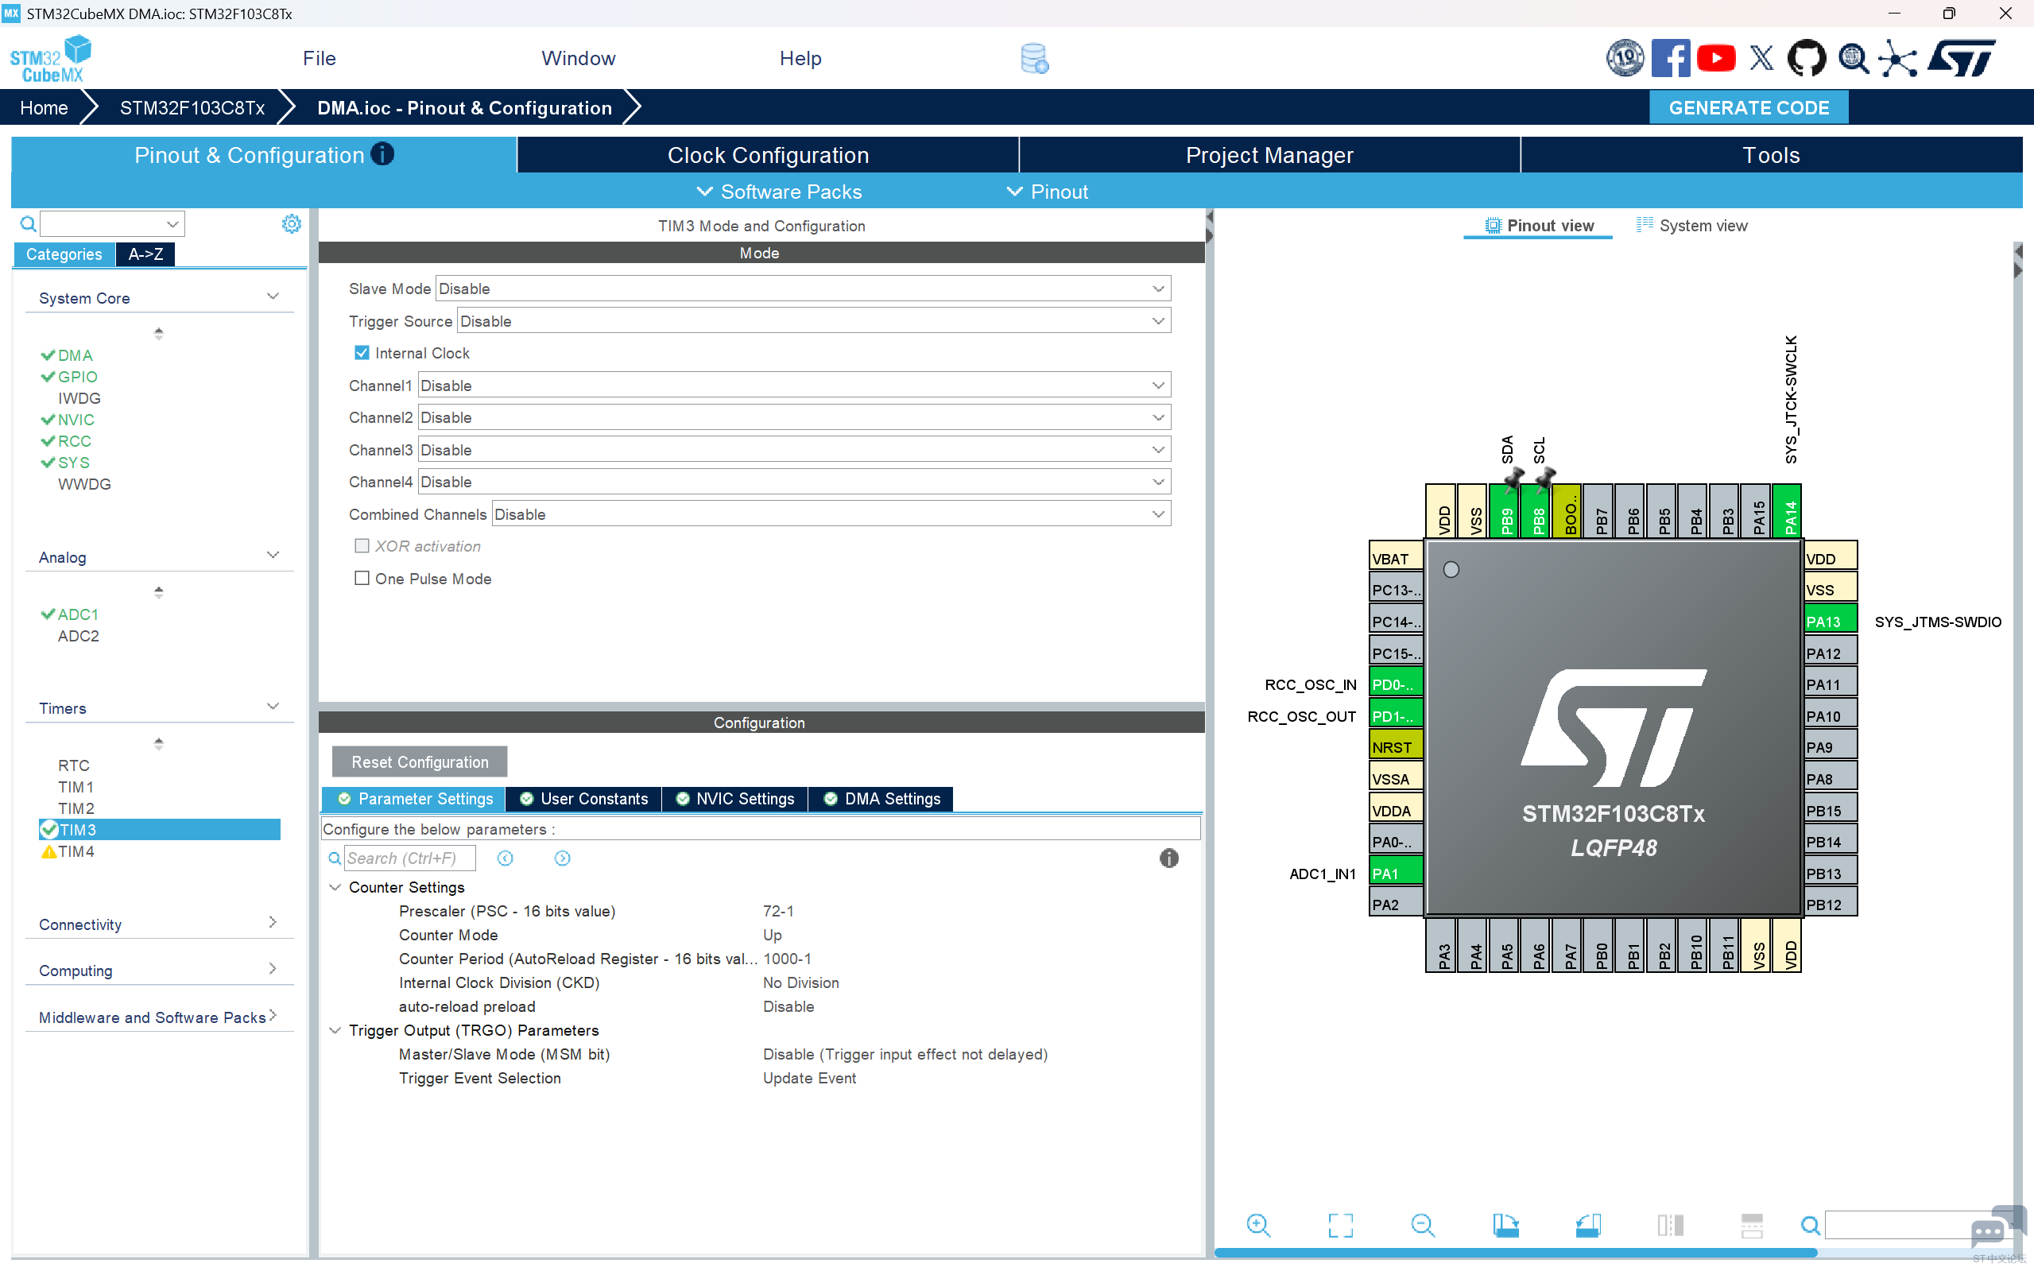Open the Clock Configuration tab
2034x1271 pixels.
767,156
